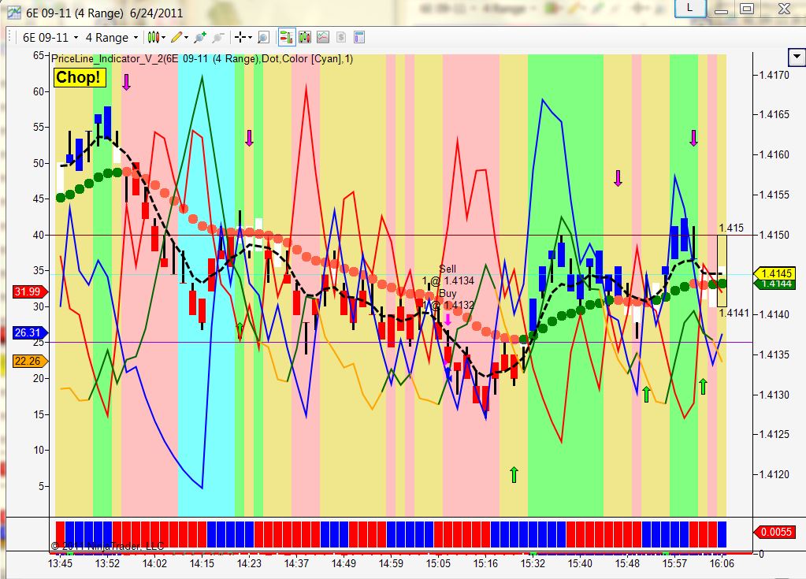Click the orange 22.26 value marker
The width and height of the screenshot is (806, 579).
[30, 361]
